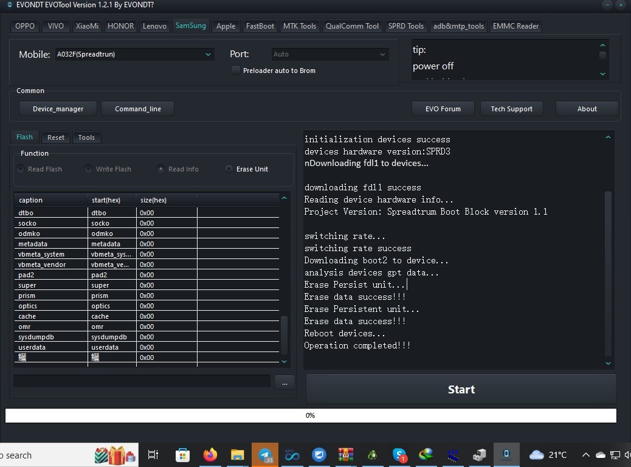
Task: Switch to the VIVO tab
Action: click(x=55, y=26)
